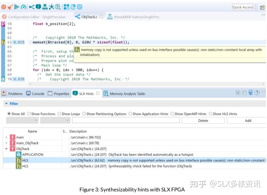
Task: Minimize the editor area using top-right bar icon
Action: pos(263,15)
